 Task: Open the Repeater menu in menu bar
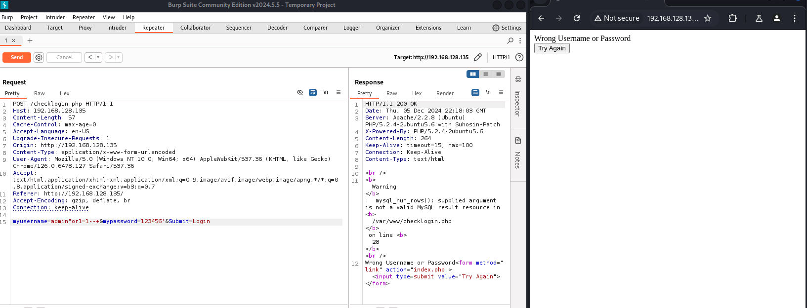click(x=84, y=17)
